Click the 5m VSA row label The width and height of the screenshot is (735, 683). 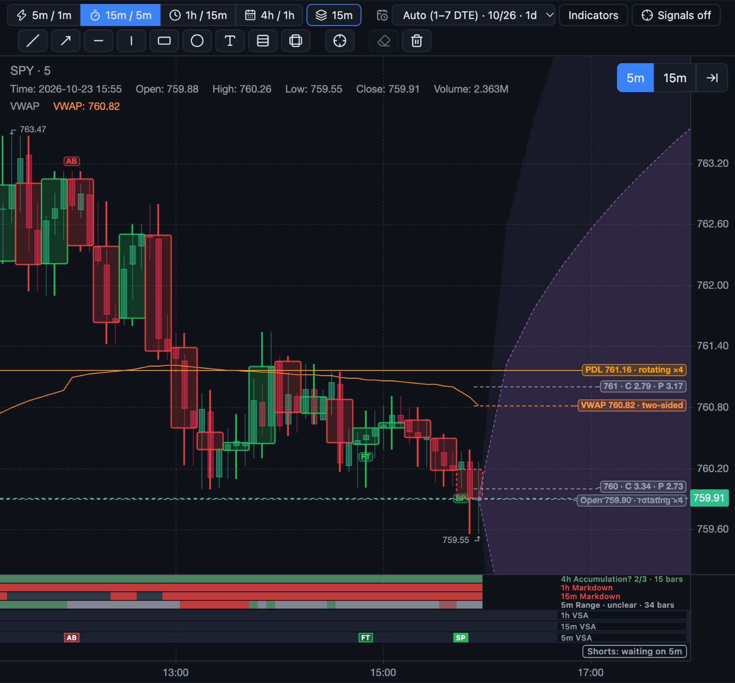click(x=576, y=637)
